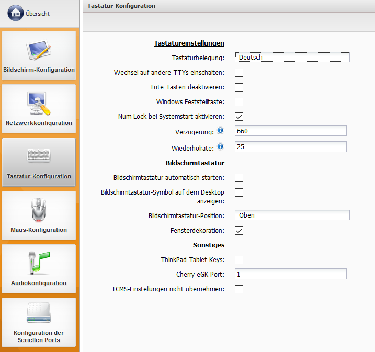This screenshot has height=352, width=375.
Task: Click the Cherry eGK Port field
Action: [x=290, y=274]
